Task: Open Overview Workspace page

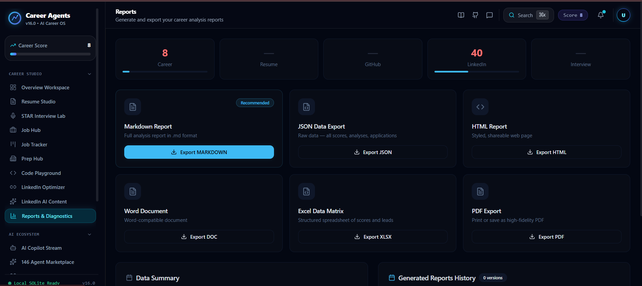Action: click(x=50, y=87)
